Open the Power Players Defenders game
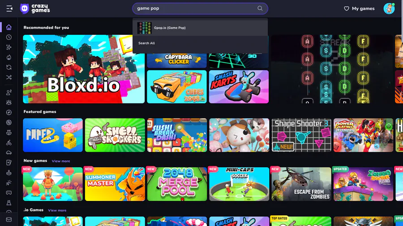 364,135
